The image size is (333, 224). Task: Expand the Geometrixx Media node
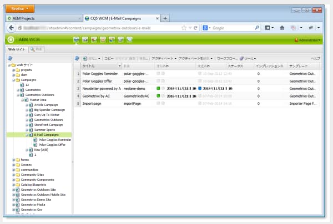(x=13, y=205)
